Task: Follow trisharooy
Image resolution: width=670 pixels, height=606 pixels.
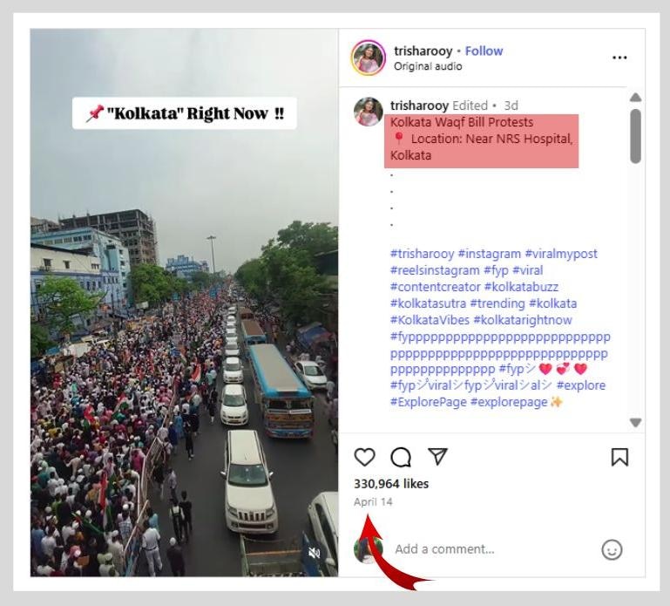Action: tap(484, 51)
